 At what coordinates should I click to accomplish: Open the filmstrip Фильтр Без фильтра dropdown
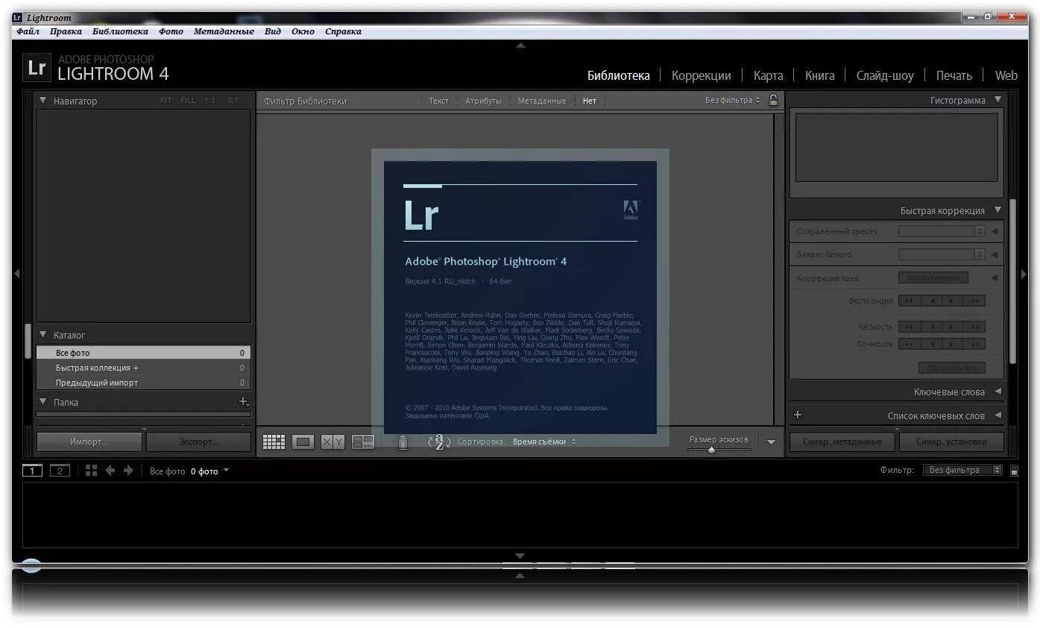point(962,470)
